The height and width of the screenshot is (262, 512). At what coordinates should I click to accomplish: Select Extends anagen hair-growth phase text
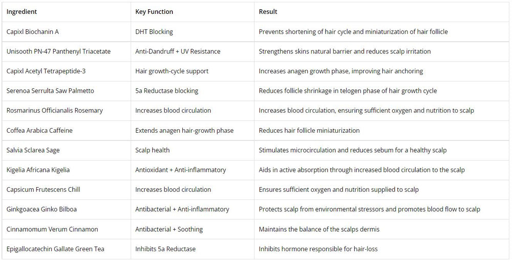click(x=184, y=131)
